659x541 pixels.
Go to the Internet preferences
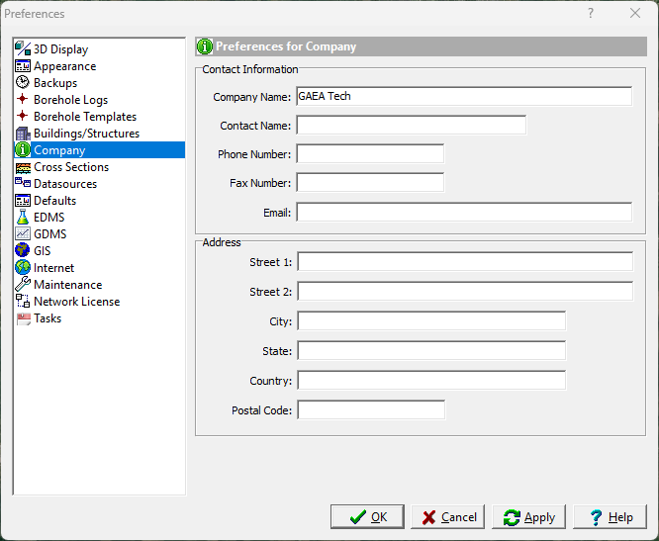[53, 268]
